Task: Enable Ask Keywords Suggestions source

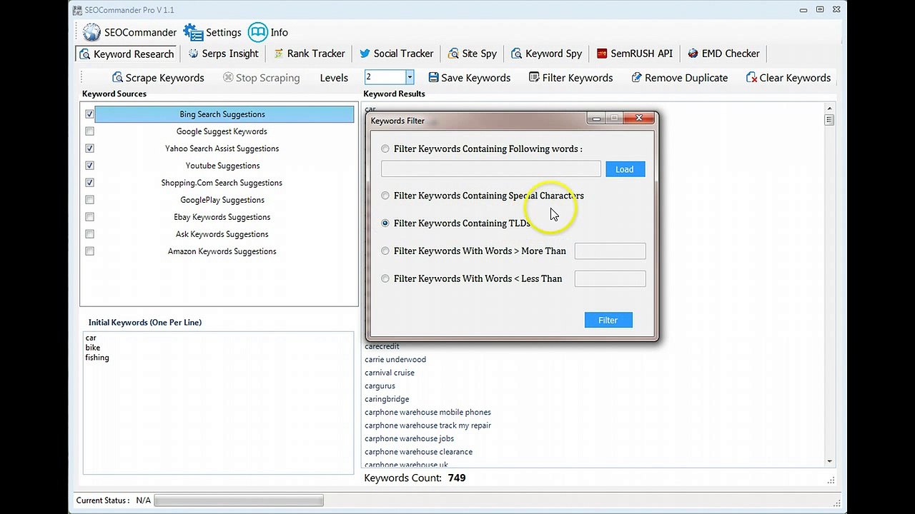Action: tap(89, 234)
